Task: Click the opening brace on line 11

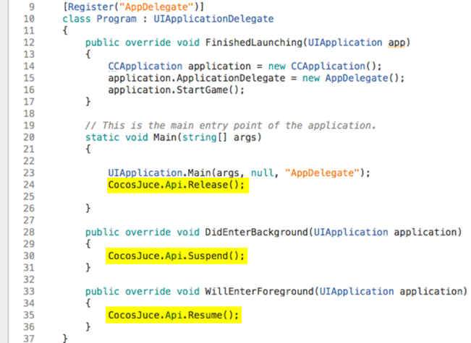Action: (65, 30)
